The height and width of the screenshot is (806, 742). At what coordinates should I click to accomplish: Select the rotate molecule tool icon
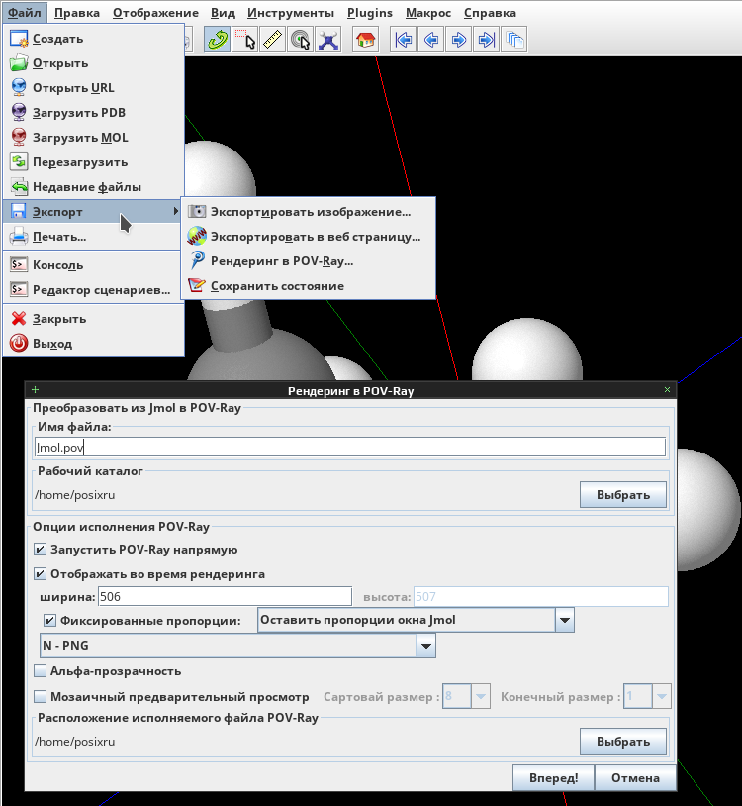[x=217, y=40]
